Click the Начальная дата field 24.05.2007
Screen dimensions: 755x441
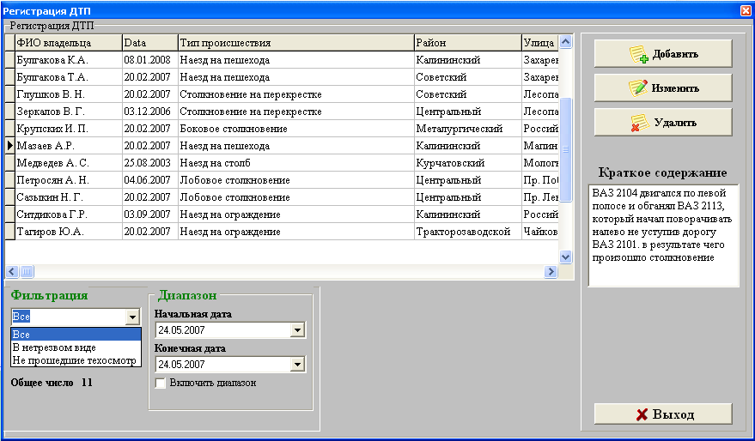click(x=223, y=330)
